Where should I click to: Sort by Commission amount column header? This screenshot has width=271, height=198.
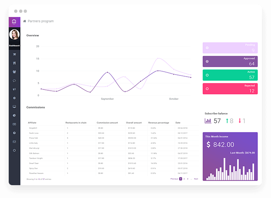tap(107, 123)
